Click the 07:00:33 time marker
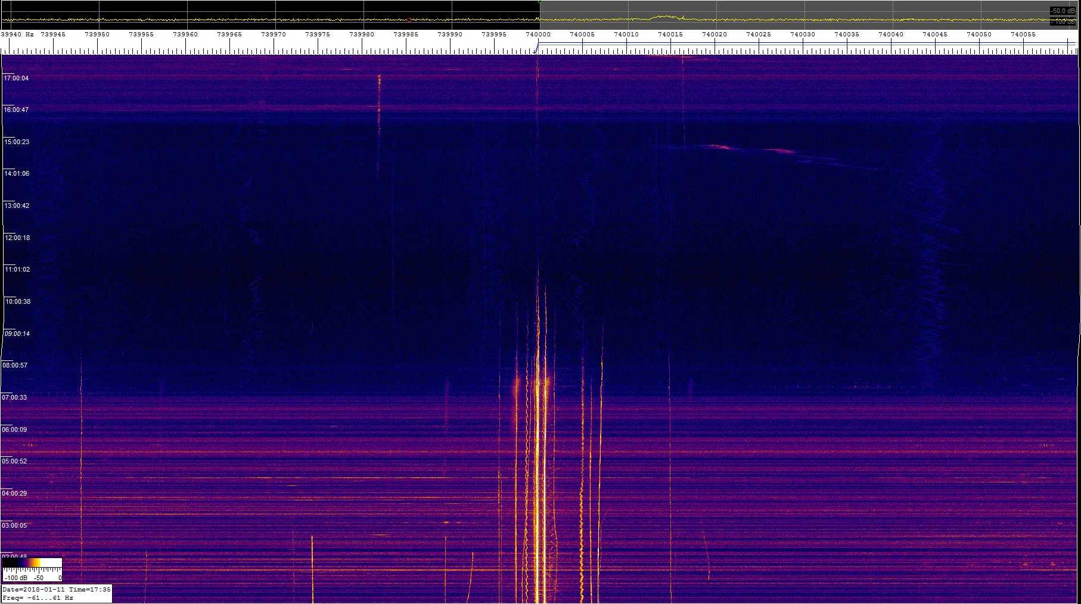This screenshot has height=604, width=1081. tap(14, 397)
